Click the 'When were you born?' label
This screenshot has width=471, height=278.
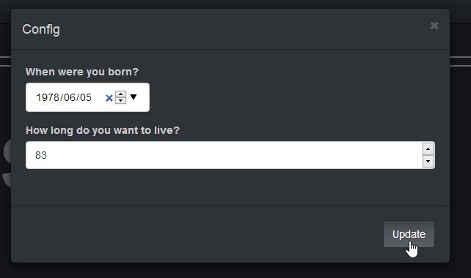82,72
